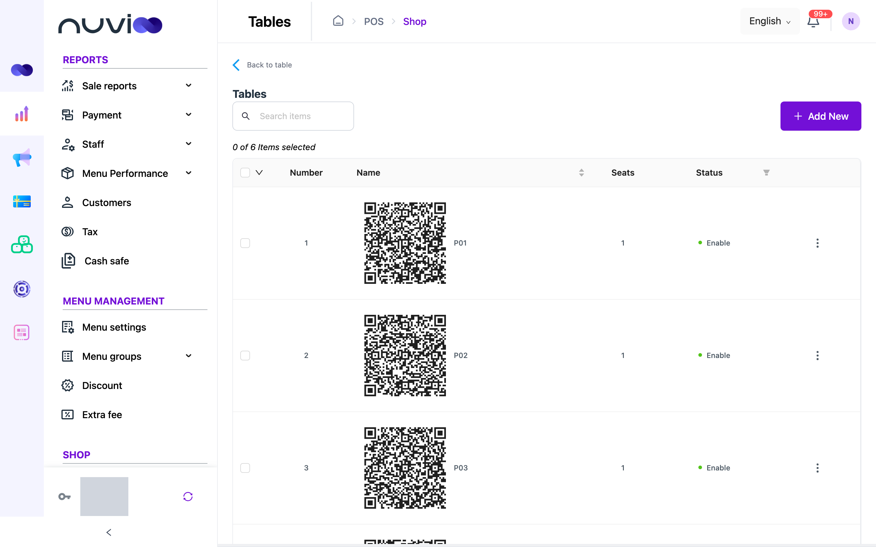
Task: Collapse sidebar with bottom left chevron
Action: (109, 532)
